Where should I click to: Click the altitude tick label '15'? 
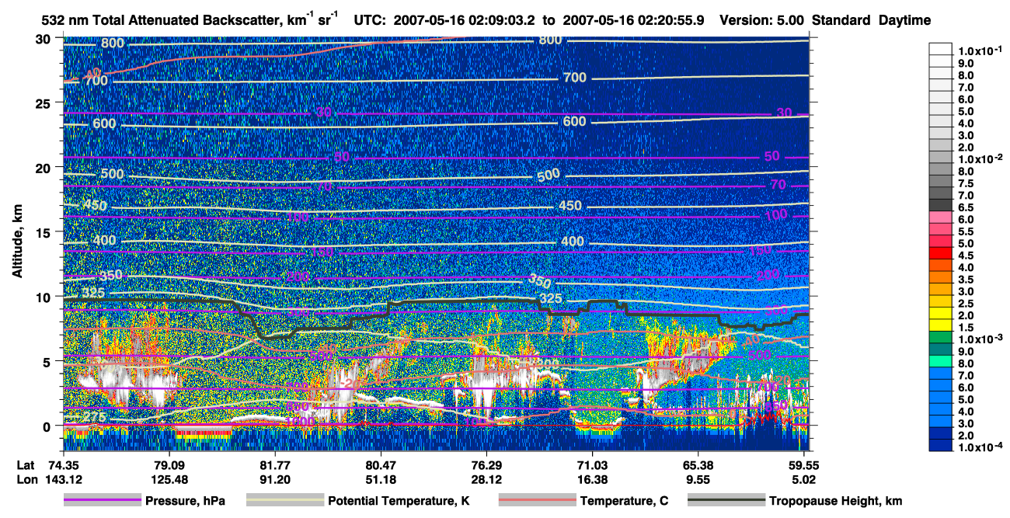click(44, 232)
